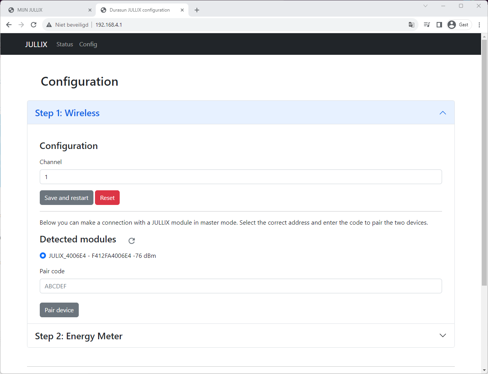Expand the Step 2: Energy Meter section

241,336
